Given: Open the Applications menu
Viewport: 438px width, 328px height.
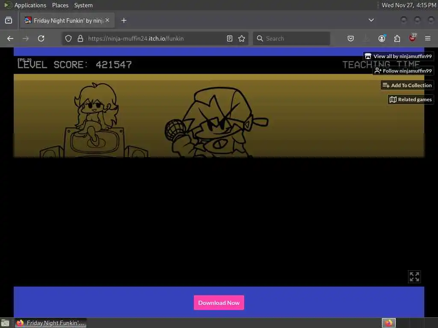Looking at the screenshot, I should [30, 5].
